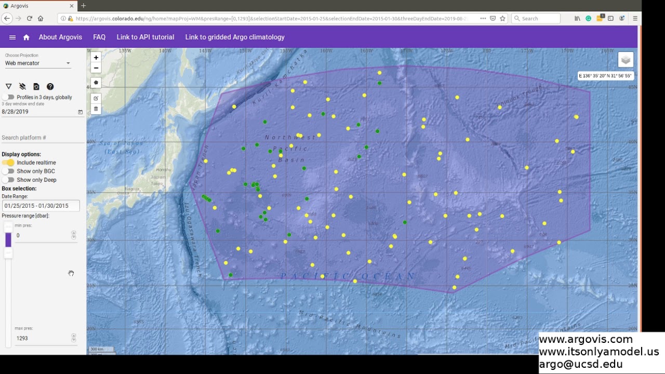The height and width of the screenshot is (374, 665).
Task: Bookmark this page with star icon
Action: [x=502, y=18]
